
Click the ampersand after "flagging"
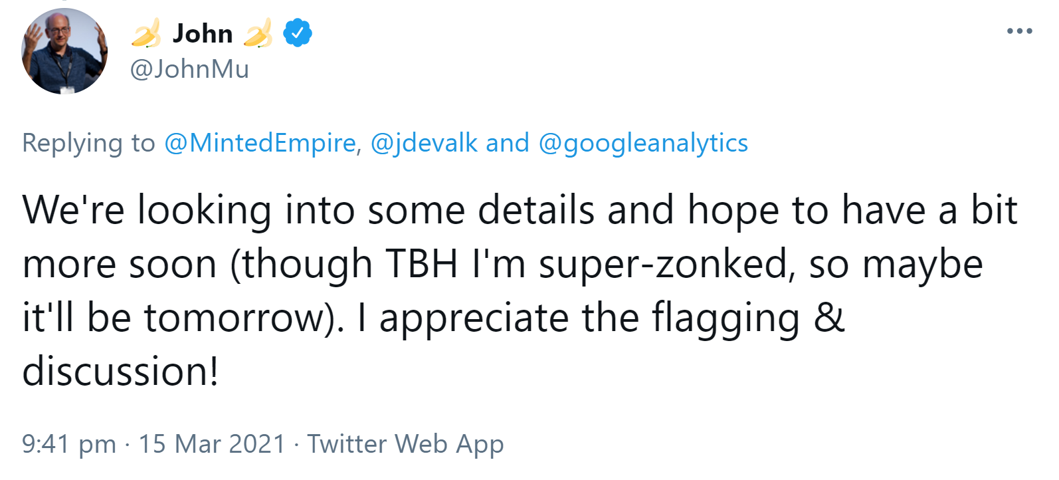829,318
